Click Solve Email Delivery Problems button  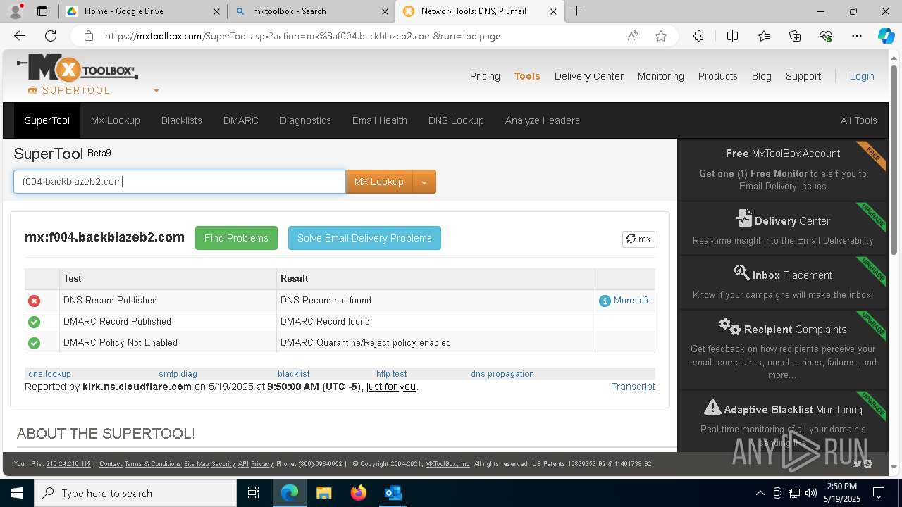(x=364, y=238)
